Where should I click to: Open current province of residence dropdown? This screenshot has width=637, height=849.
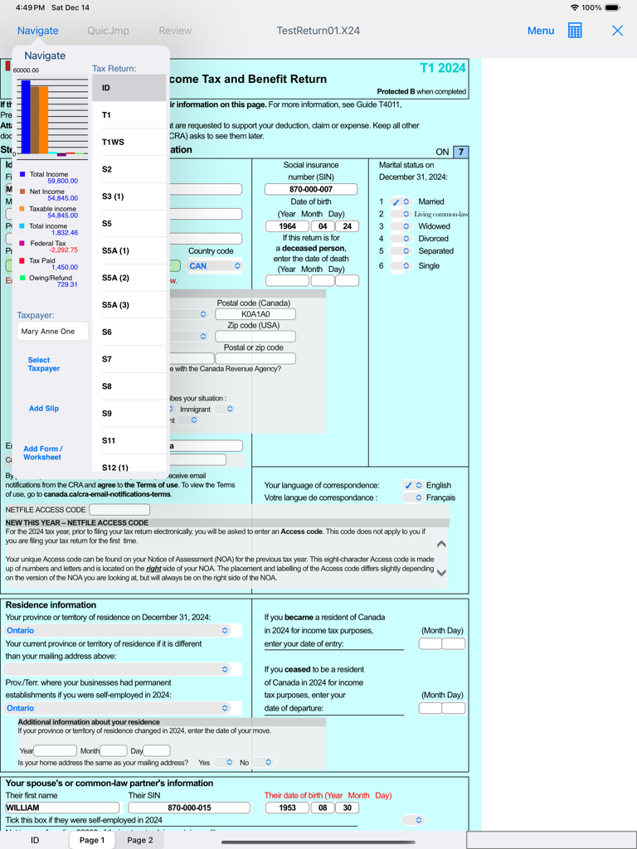(x=118, y=669)
